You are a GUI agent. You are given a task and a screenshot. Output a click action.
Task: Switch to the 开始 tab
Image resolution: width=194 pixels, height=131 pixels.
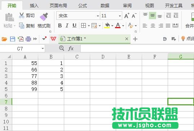click(12, 5)
